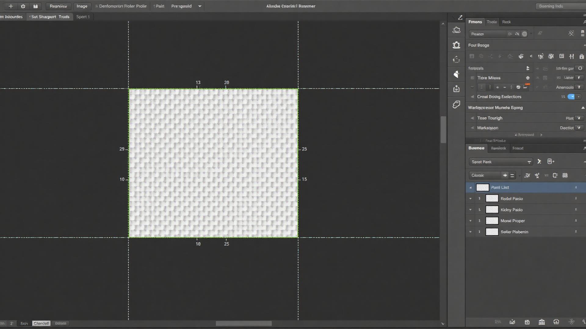Select the cursor arrow tool in the left sidebar
Screen dimensions: 586x329
click(x=456, y=74)
